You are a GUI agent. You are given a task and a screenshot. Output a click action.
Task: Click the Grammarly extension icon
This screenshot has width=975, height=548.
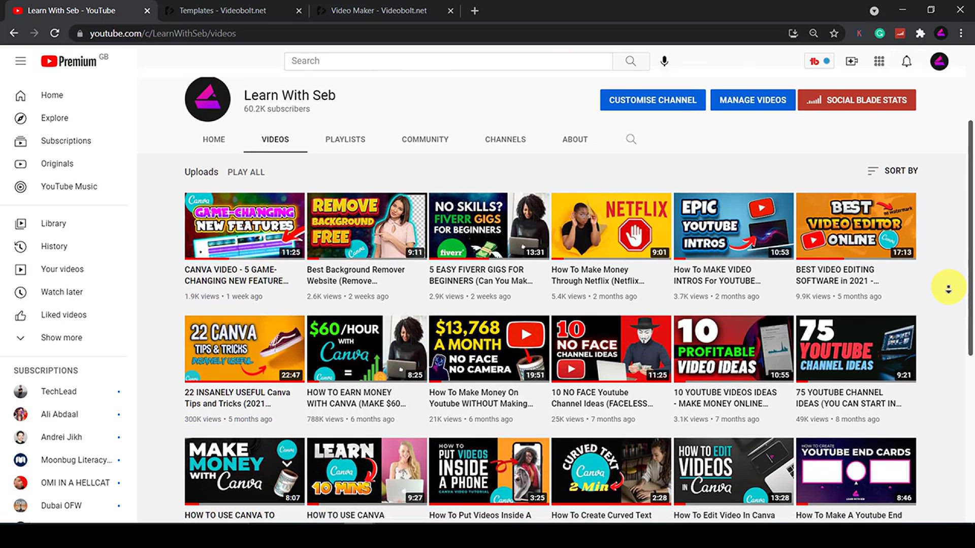coord(880,33)
